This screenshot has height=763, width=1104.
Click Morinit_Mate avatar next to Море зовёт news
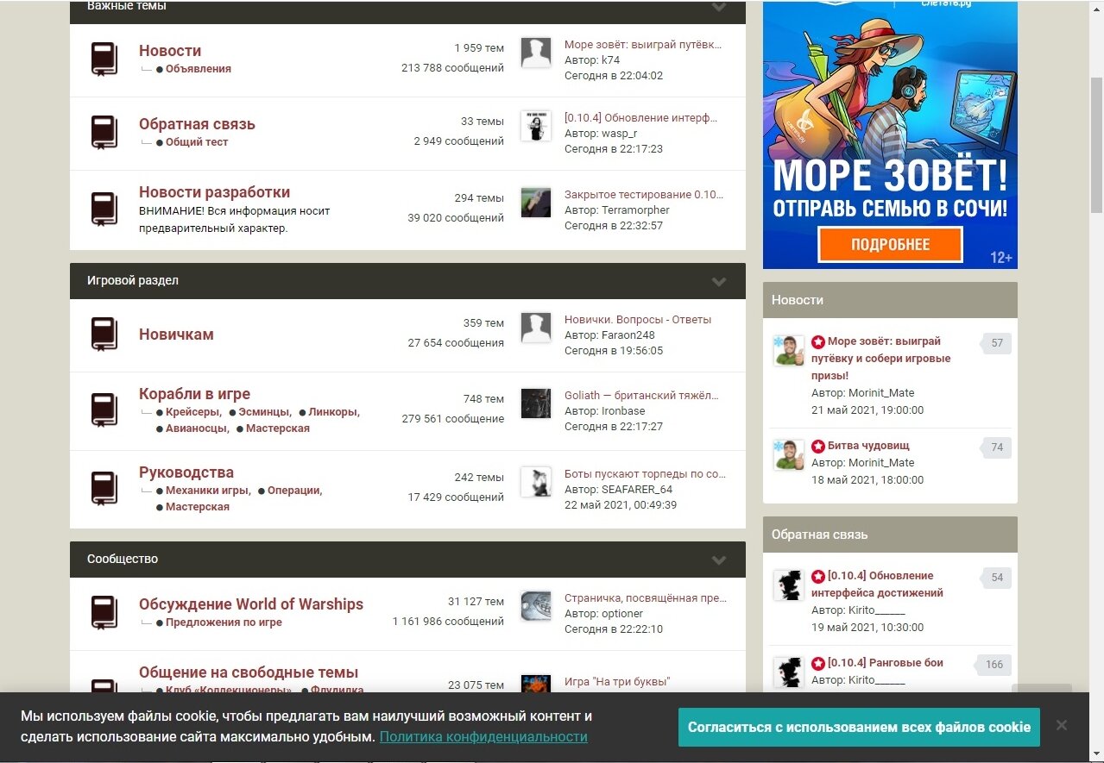click(x=788, y=351)
